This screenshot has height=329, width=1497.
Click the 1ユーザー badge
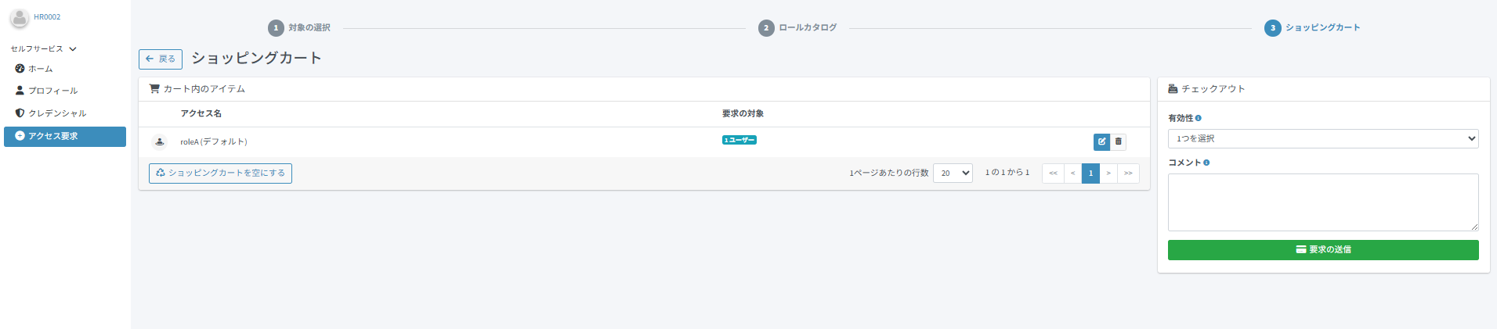click(739, 140)
